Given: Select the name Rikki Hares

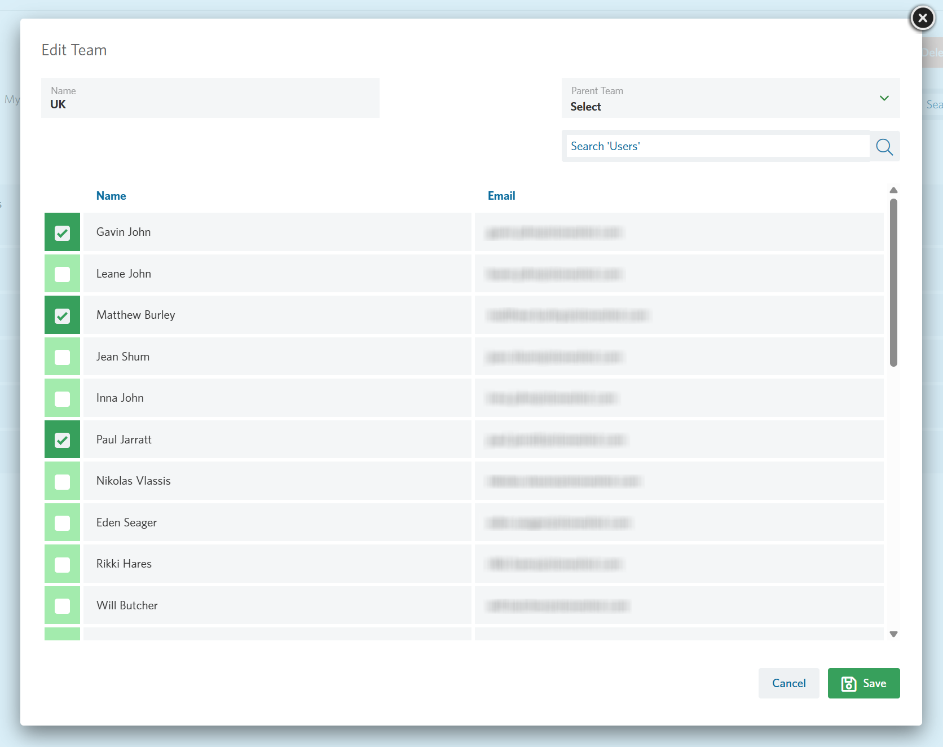Looking at the screenshot, I should click(x=124, y=564).
